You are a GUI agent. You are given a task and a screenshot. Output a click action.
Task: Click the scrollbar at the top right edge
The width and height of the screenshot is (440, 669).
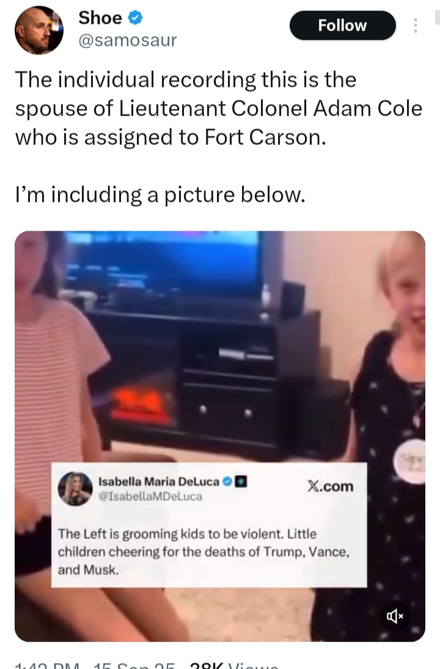tap(437, 17)
